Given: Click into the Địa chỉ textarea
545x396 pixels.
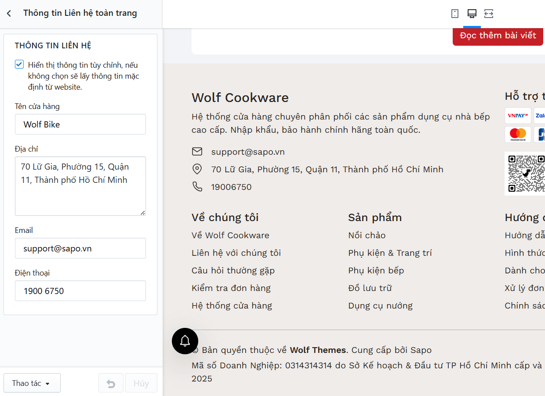Looking at the screenshot, I should pyautogui.click(x=80, y=186).
